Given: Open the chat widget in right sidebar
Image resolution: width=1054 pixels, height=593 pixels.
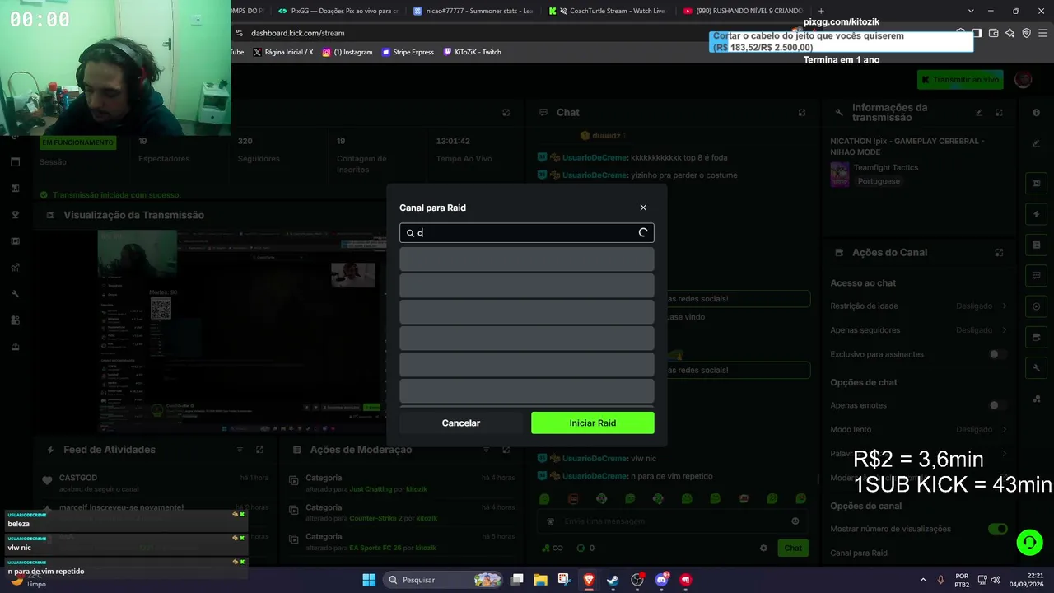Looking at the screenshot, I should coord(1037,275).
